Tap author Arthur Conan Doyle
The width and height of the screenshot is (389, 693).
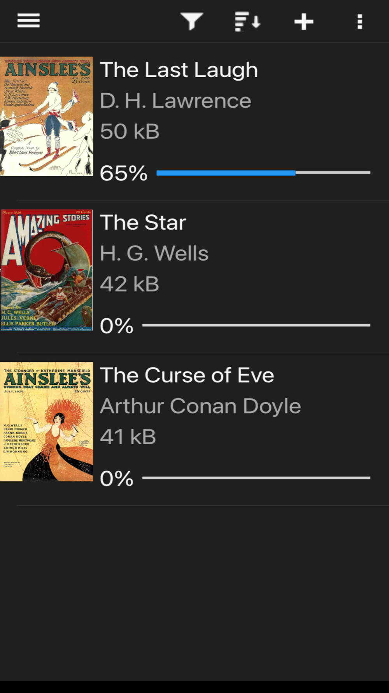[200, 406]
